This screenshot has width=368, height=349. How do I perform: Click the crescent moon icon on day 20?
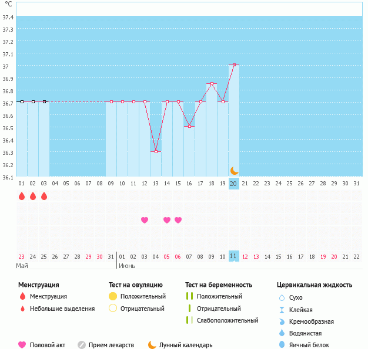(234, 171)
